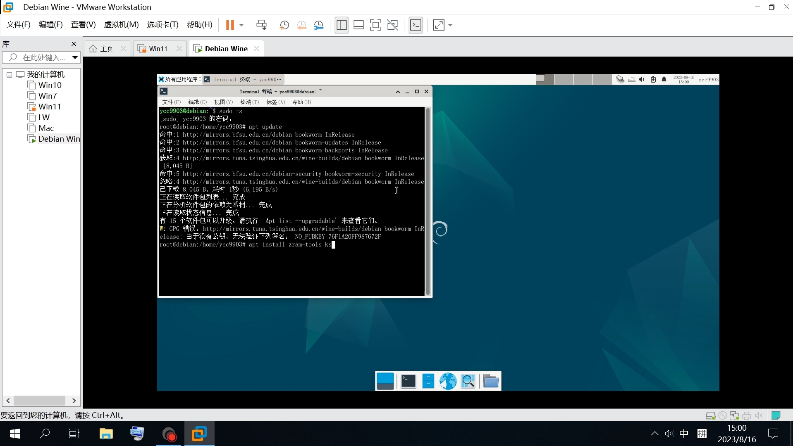Open the 文件(F) menu in VMware
The width and height of the screenshot is (793, 446).
pos(19,25)
